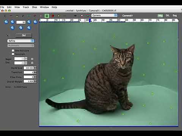The height and width of the screenshot is (136, 182).
Task: Click the green tracker cross toolbar icon
Action: 29,16
